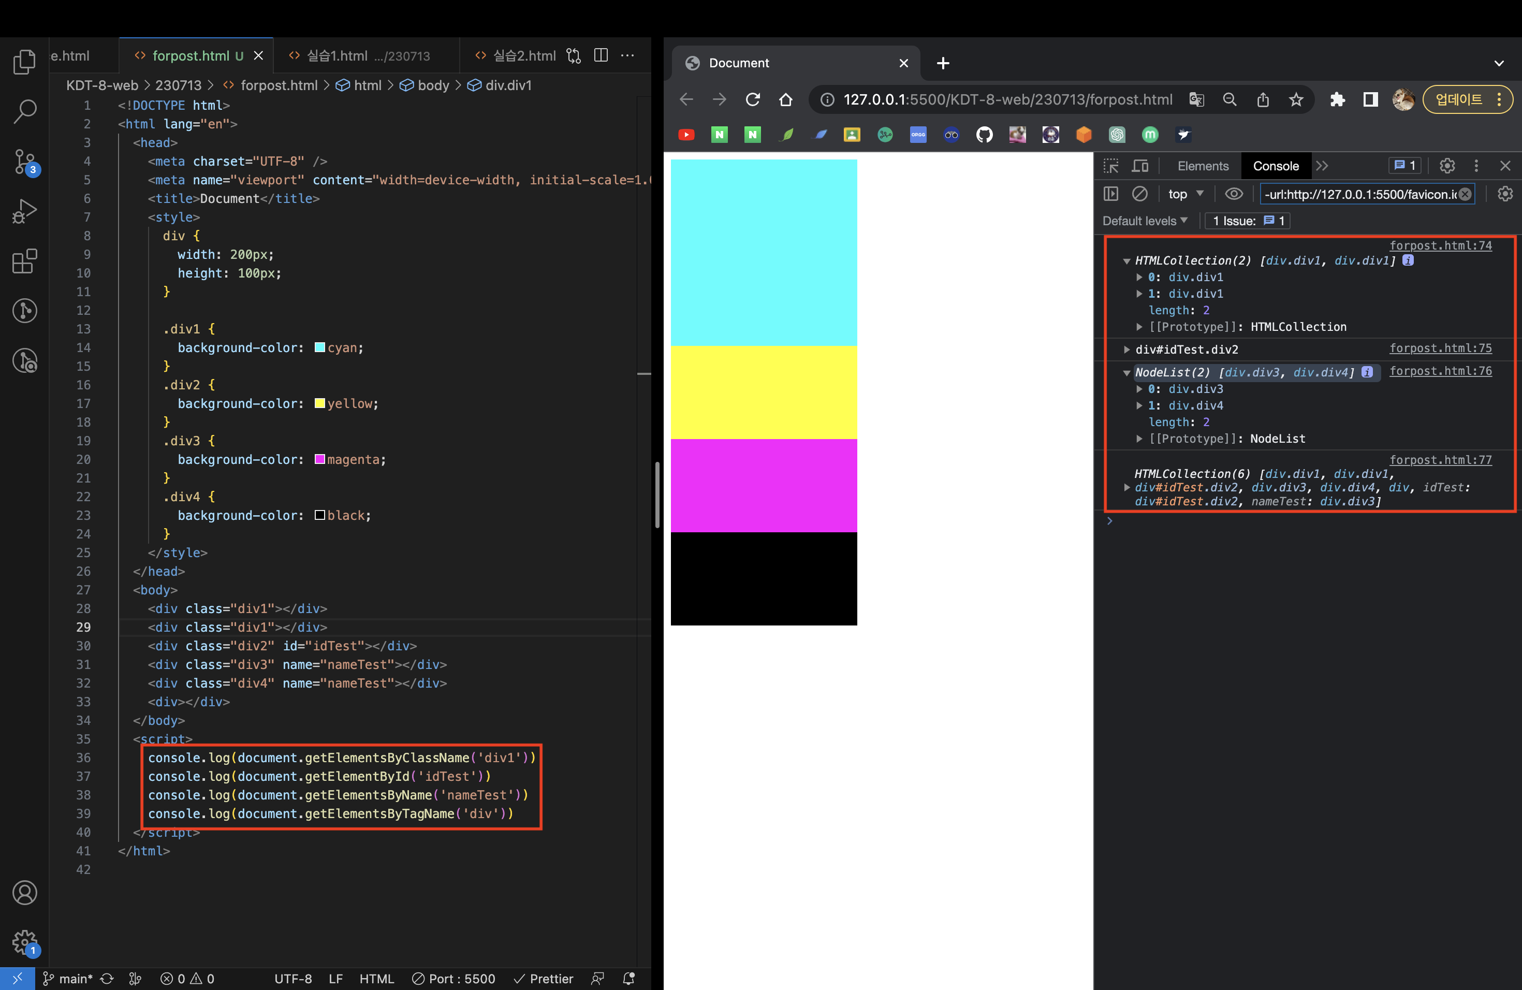The image size is (1522, 990).
Task: Switch to the Elements tab in DevTools
Action: click(1203, 166)
